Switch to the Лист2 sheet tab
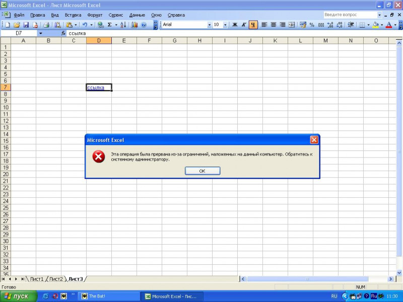Screen dimensions: 403x302 56,279
